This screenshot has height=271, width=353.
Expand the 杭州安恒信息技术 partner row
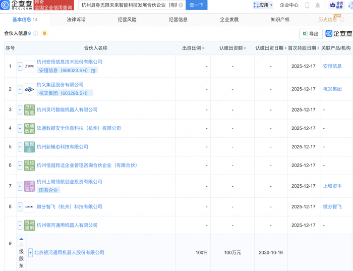[20, 67]
